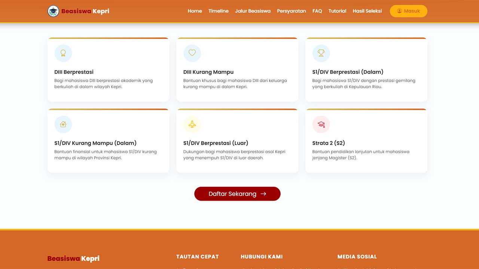Open the Timeline navigation link

pos(219,11)
